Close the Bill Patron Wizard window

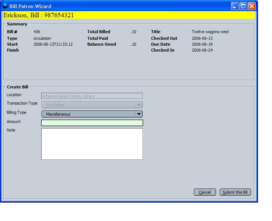tap(252, 6)
